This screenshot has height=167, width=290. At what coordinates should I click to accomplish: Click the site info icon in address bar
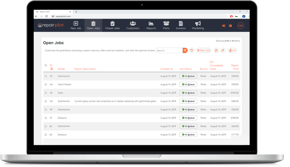tap(53, 16)
